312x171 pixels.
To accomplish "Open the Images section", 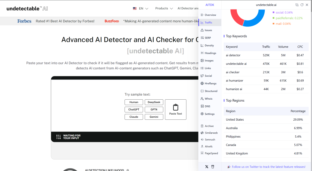I will pos(210,60).
